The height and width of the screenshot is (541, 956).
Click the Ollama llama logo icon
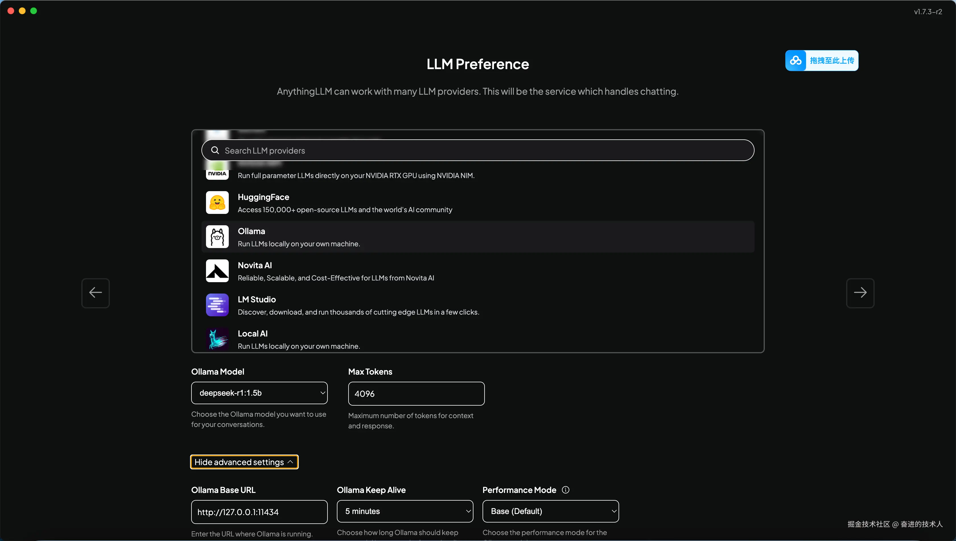pyautogui.click(x=217, y=237)
